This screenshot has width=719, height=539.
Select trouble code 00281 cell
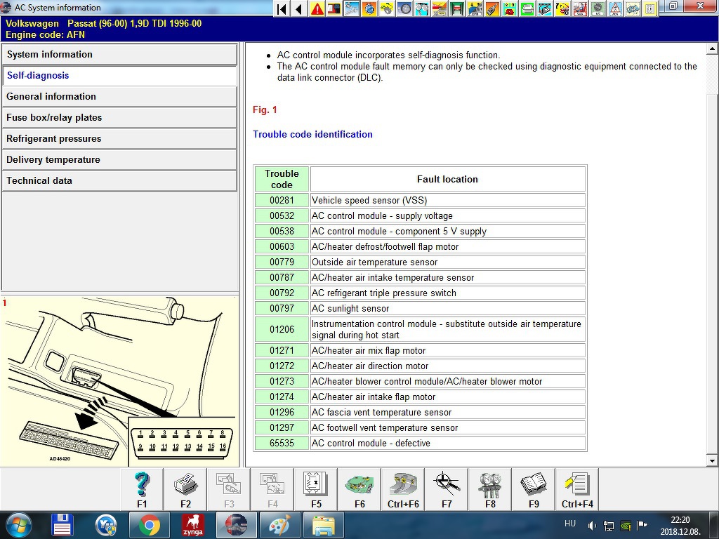point(282,200)
